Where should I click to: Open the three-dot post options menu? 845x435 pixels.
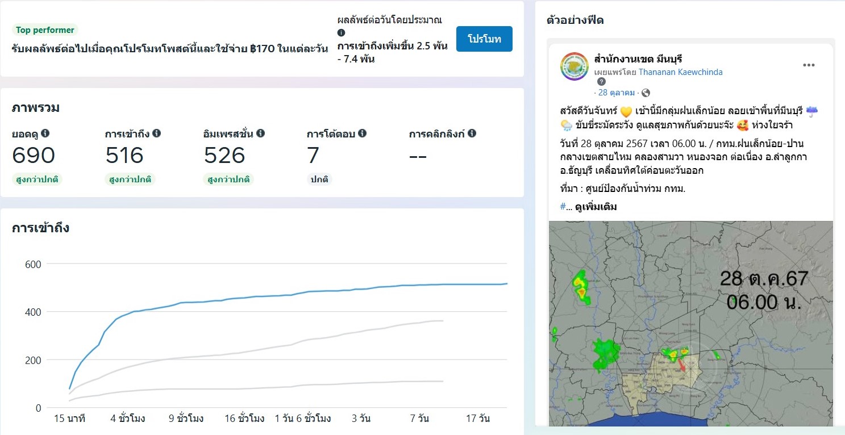[809, 65]
